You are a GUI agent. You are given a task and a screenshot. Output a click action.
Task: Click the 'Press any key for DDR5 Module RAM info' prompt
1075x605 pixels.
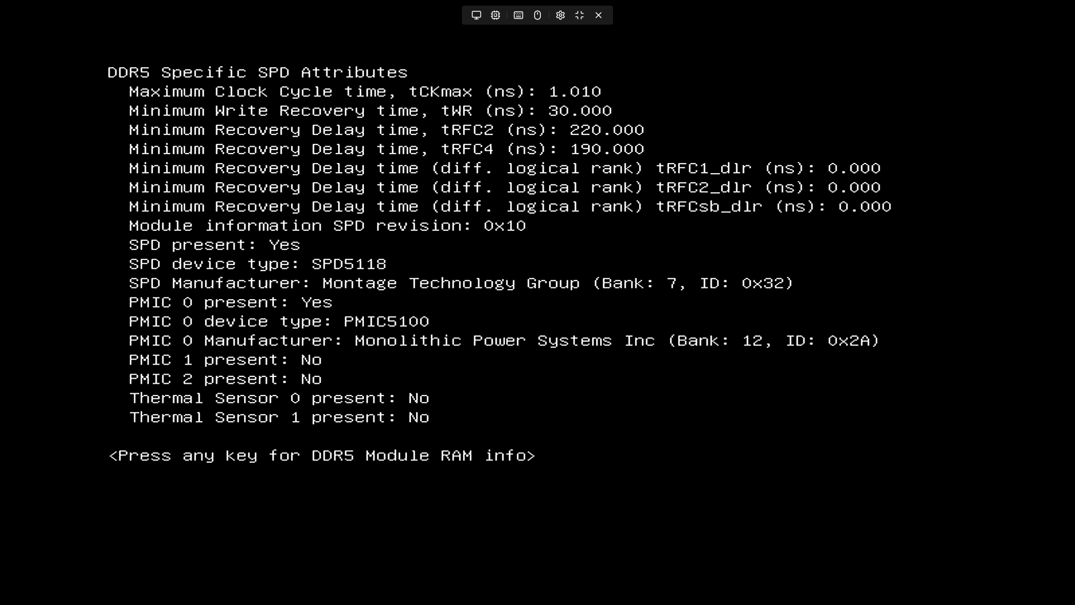pyautogui.click(x=322, y=455)
